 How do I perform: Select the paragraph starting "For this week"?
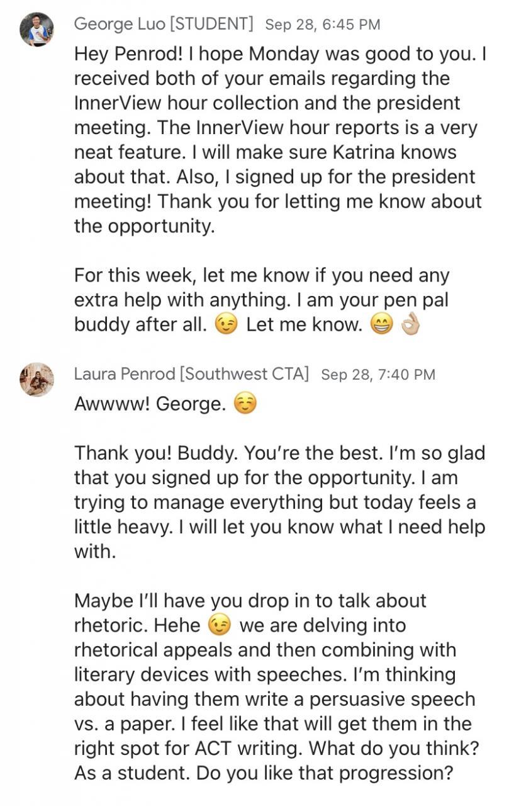pyautogui.click(x=261, y=300)
